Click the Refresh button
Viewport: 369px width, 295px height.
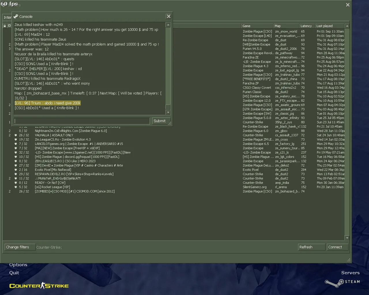[311, 247]
